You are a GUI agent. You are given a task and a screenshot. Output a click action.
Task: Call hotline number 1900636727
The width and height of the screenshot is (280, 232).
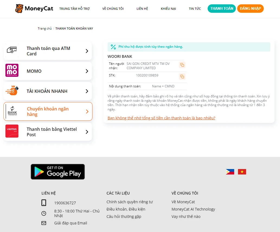pos(65,203)
